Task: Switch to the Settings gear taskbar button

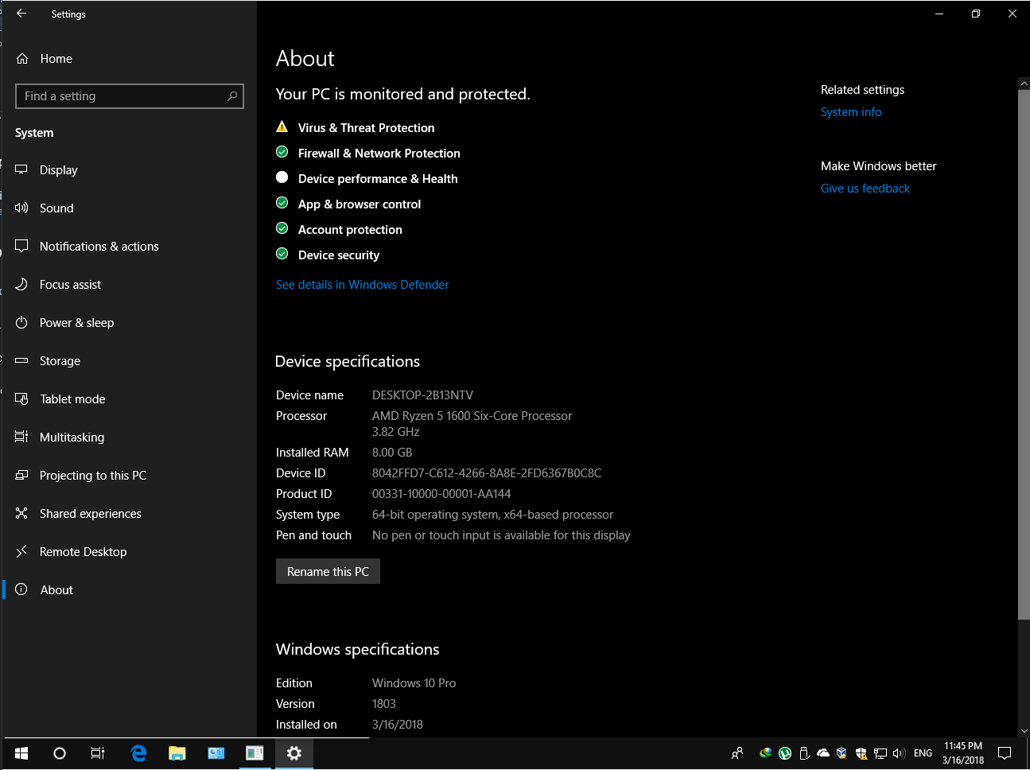Action: pos(294,753)
